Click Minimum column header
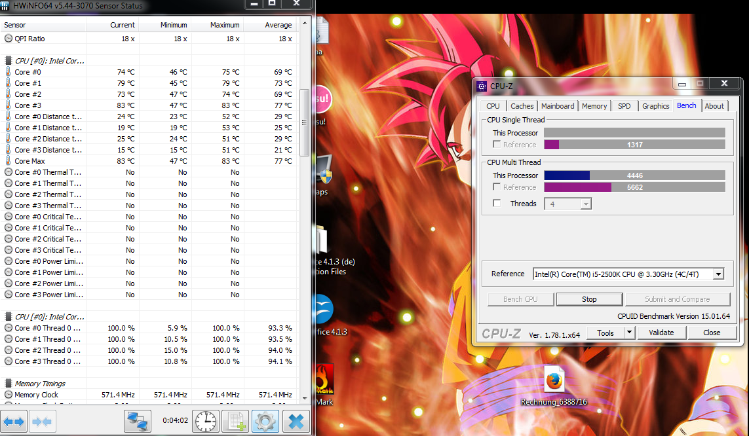 (x=165, y=25)
